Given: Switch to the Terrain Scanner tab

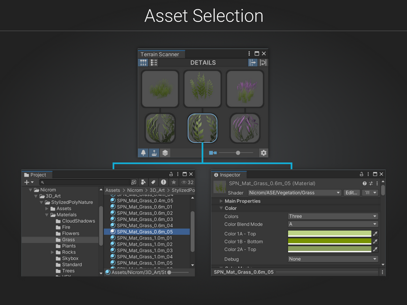Looking at the screenshot, I should click(x=160, y=54).
